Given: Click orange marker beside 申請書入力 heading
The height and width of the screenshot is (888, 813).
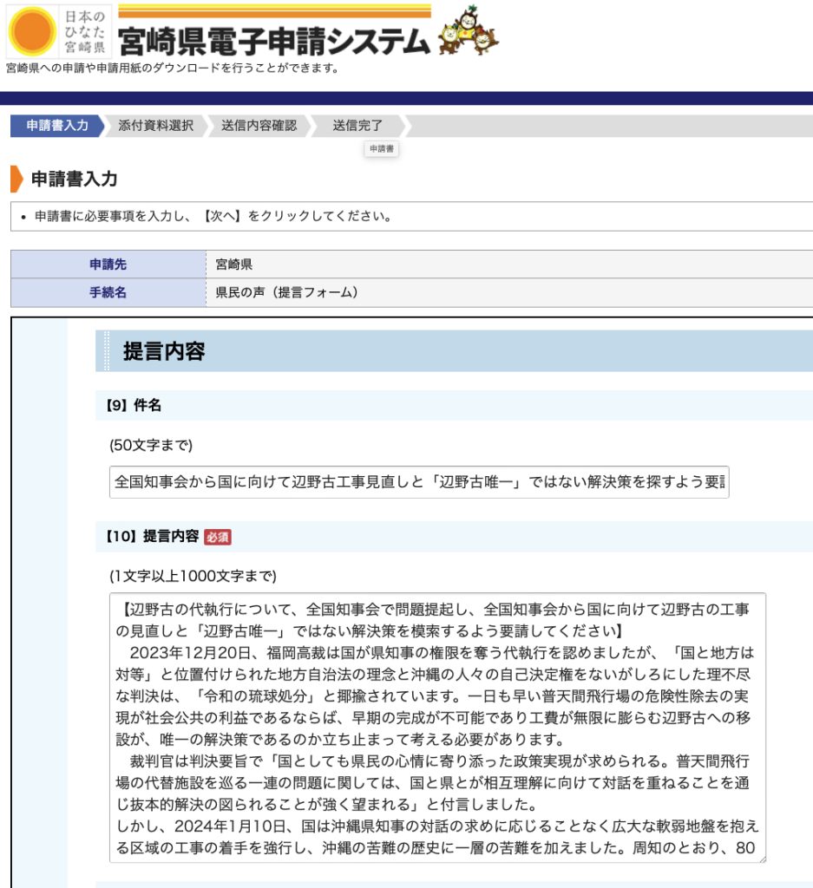Looking at the screenshot, I should tap(16, 180).
